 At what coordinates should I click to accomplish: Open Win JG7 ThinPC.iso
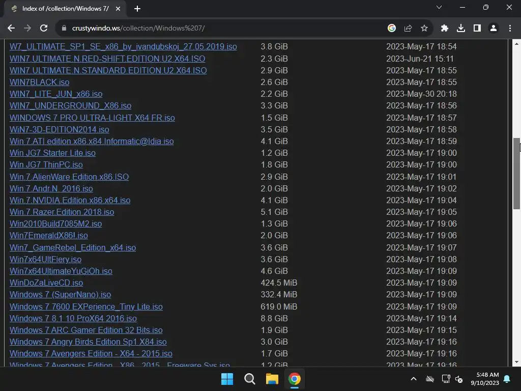[46, 164]
